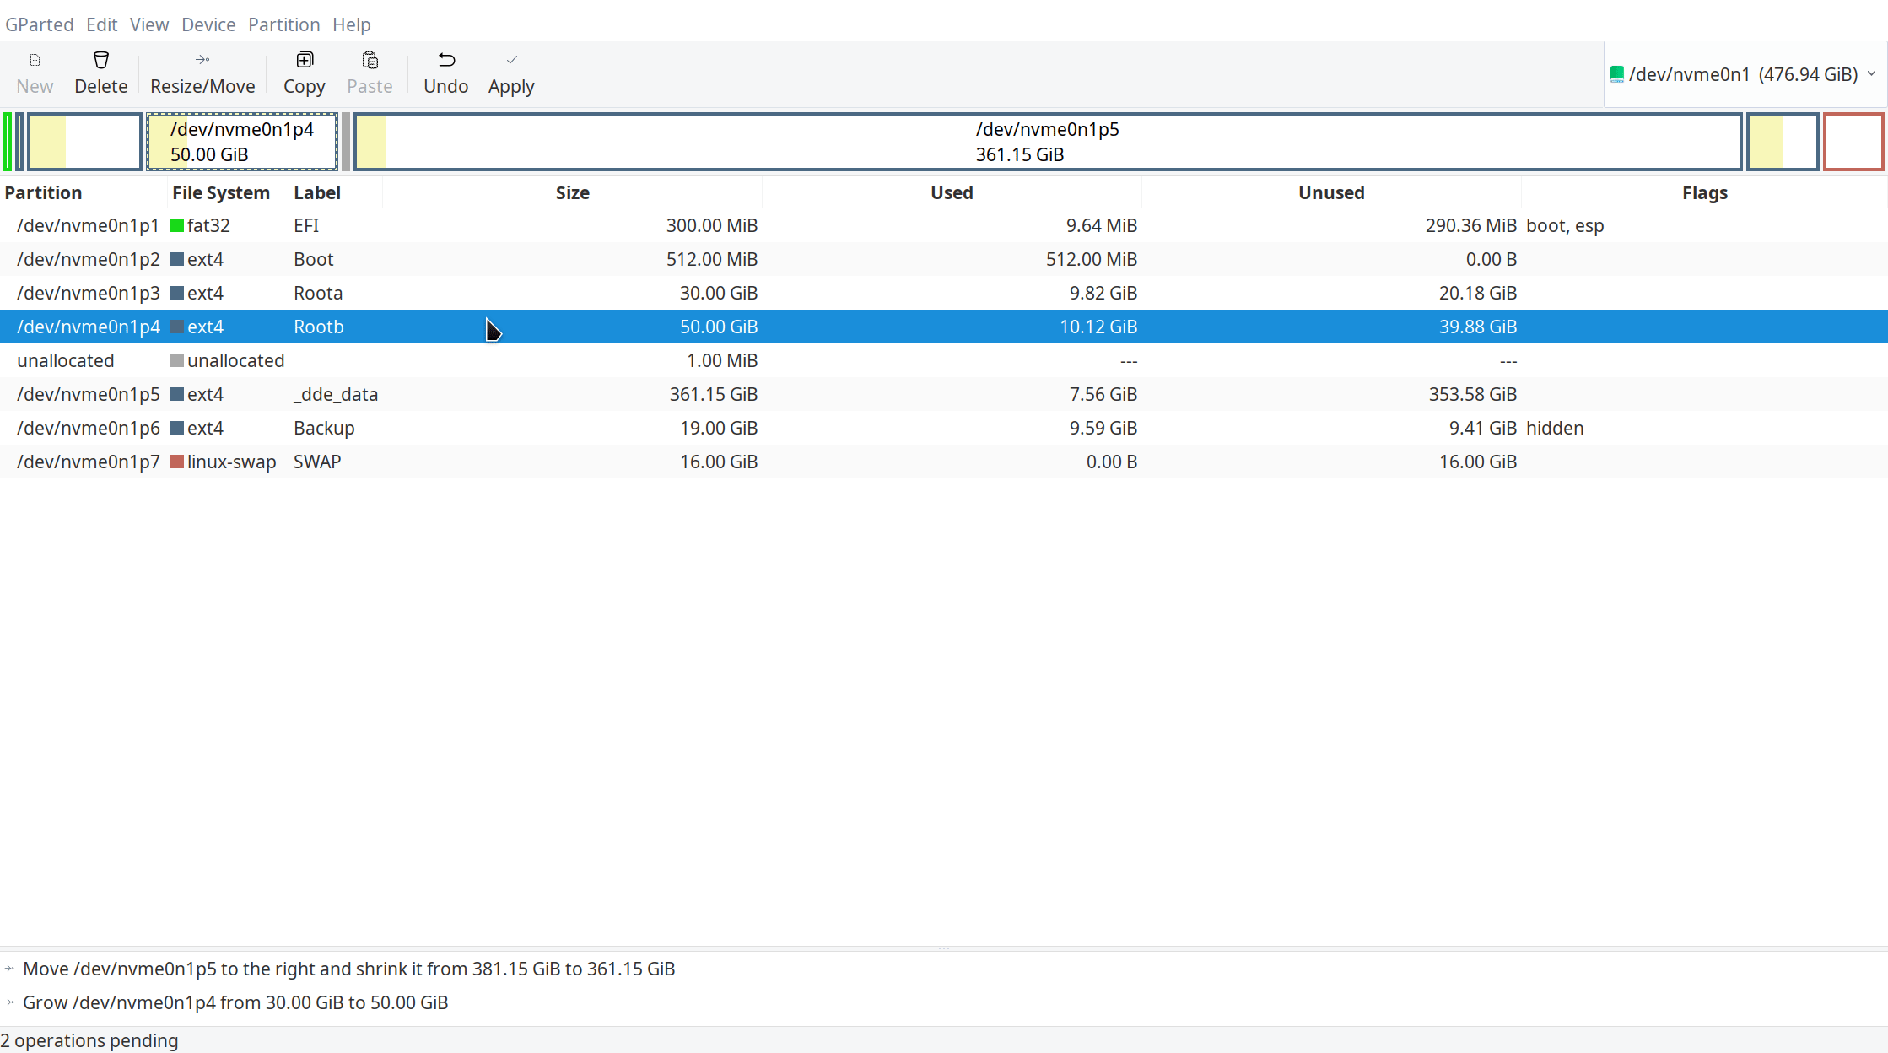Open the Resize/Move tool
The width and height of the screenshot is (1888, 1053).
[x=202, y=73]
